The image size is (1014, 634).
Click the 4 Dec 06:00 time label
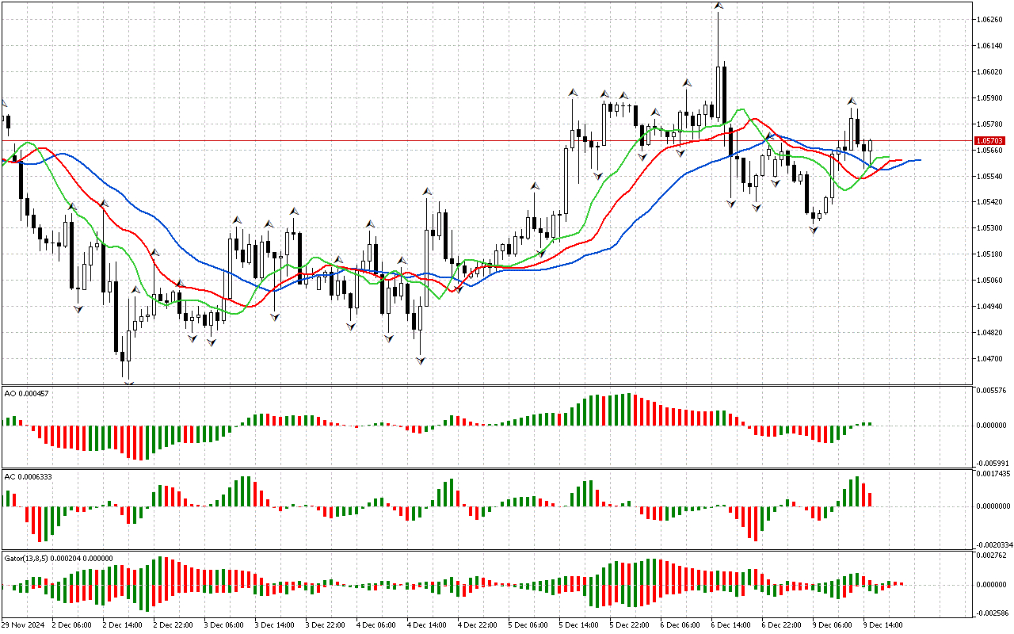pyautogui.click(x=376, y=625)
